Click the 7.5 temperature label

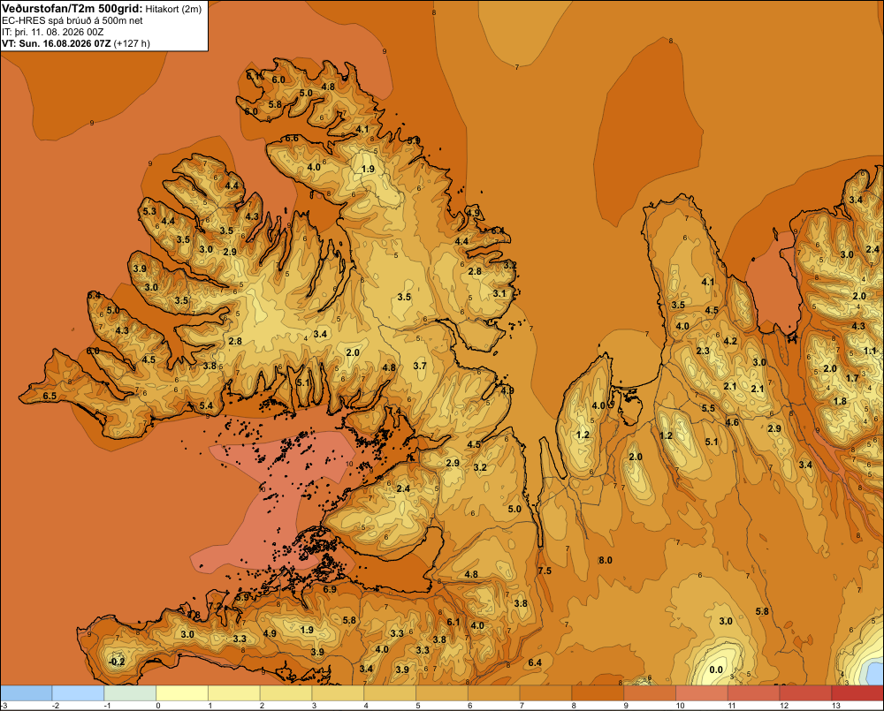[x=545, y=571]
